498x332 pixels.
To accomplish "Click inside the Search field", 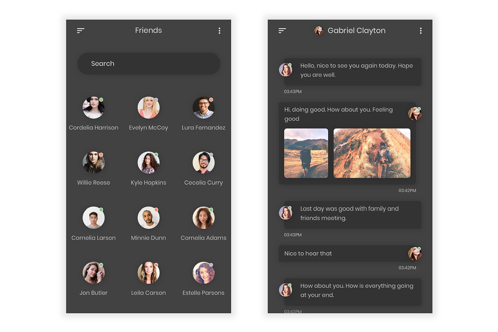I will (148, 63).
